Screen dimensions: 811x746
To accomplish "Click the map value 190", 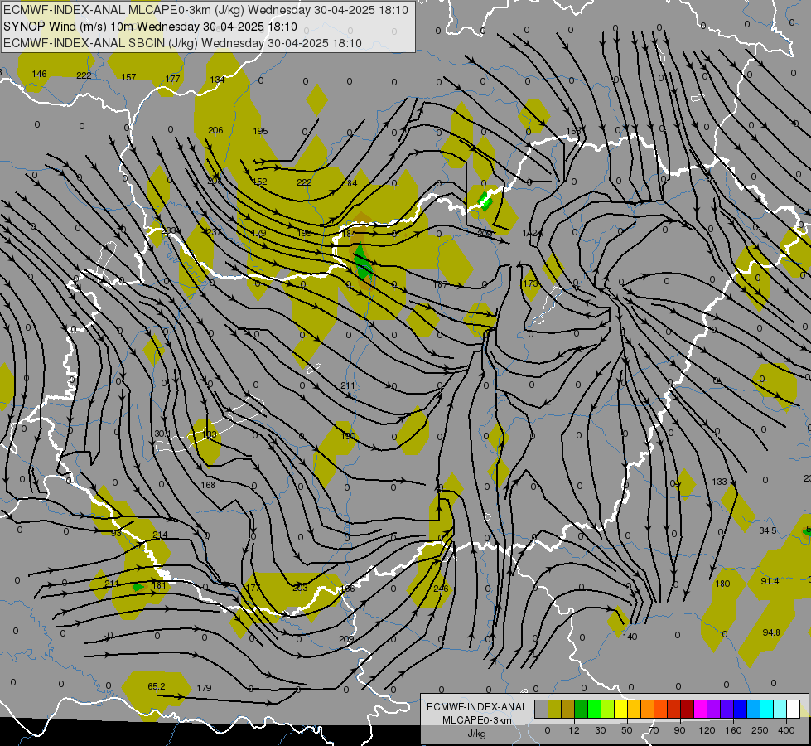I will click(349, 436).
